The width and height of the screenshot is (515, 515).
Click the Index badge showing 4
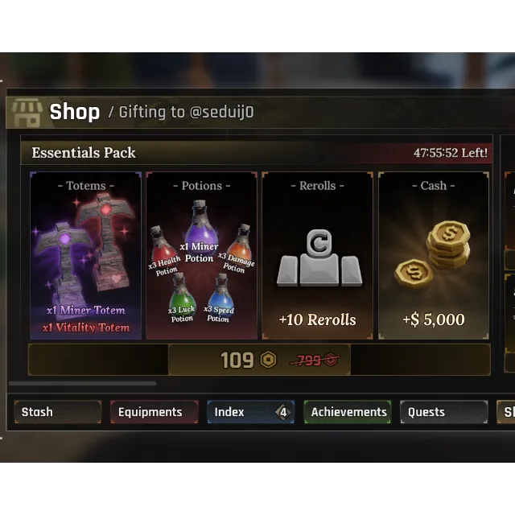(x=283, y=412)
